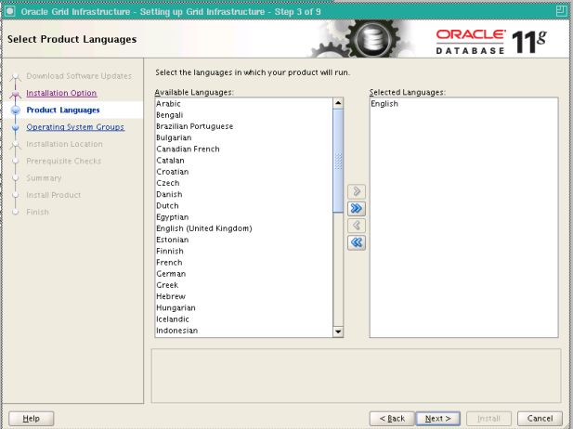This screenshot has height=429, width=573.
Task: Click the Next button
Action: coord(437,419)
